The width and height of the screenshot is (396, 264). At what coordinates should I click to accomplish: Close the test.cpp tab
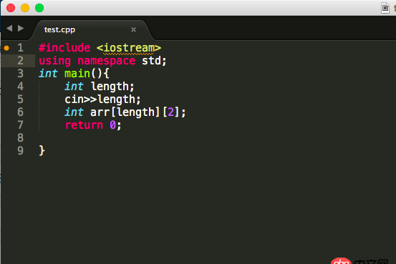134,30
